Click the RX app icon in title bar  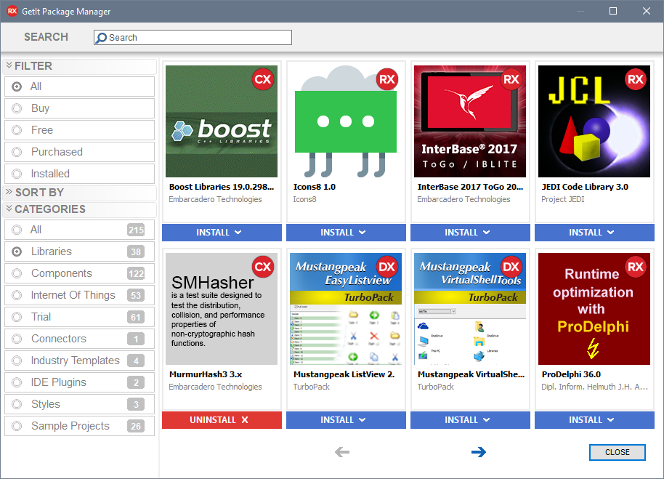point(12,11)
